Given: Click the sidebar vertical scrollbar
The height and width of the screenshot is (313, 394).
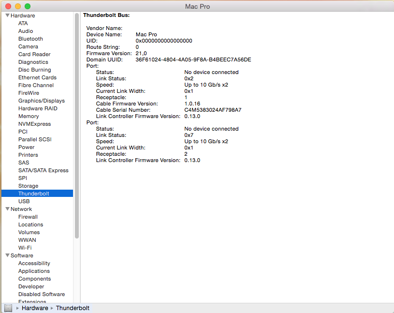Looking at the screenshot, I should point(77,126).
